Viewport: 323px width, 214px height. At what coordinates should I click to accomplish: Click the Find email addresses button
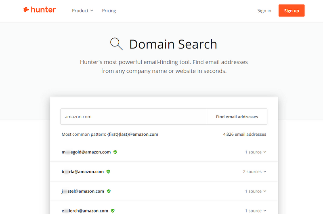point(237,117)
